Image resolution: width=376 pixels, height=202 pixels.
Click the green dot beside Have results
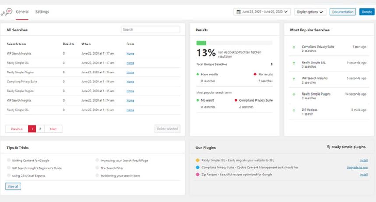coord(197,74)
